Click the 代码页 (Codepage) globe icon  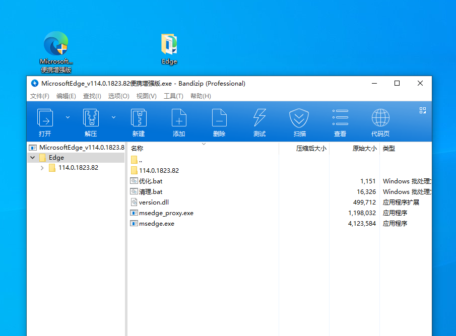[380, 117]
